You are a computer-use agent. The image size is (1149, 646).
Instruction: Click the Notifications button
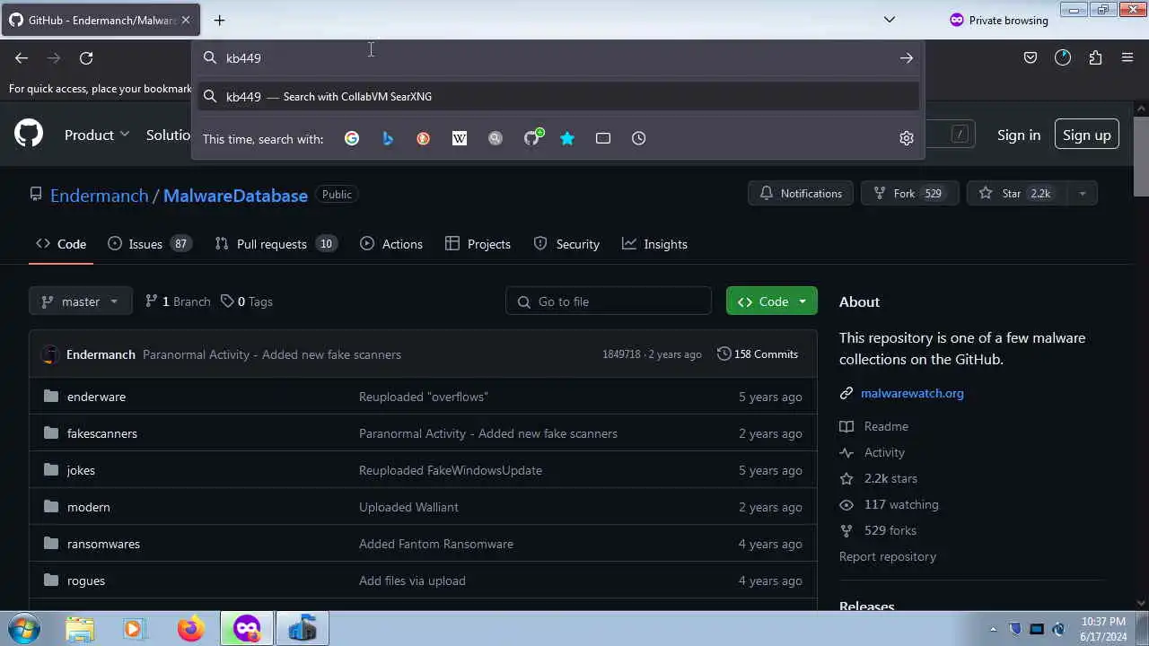[x=801, y=194]
